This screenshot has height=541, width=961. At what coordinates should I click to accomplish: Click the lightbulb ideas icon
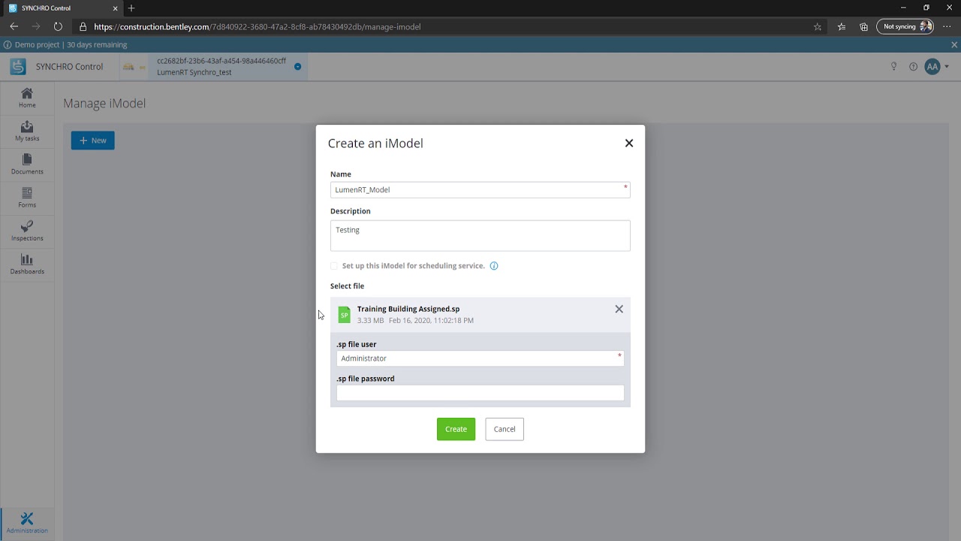point(893,66)
